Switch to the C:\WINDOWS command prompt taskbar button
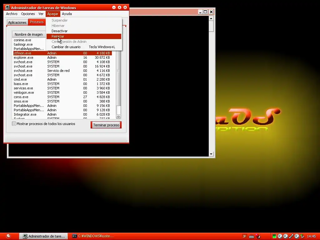The image size is (320, 240). point(93,236)
